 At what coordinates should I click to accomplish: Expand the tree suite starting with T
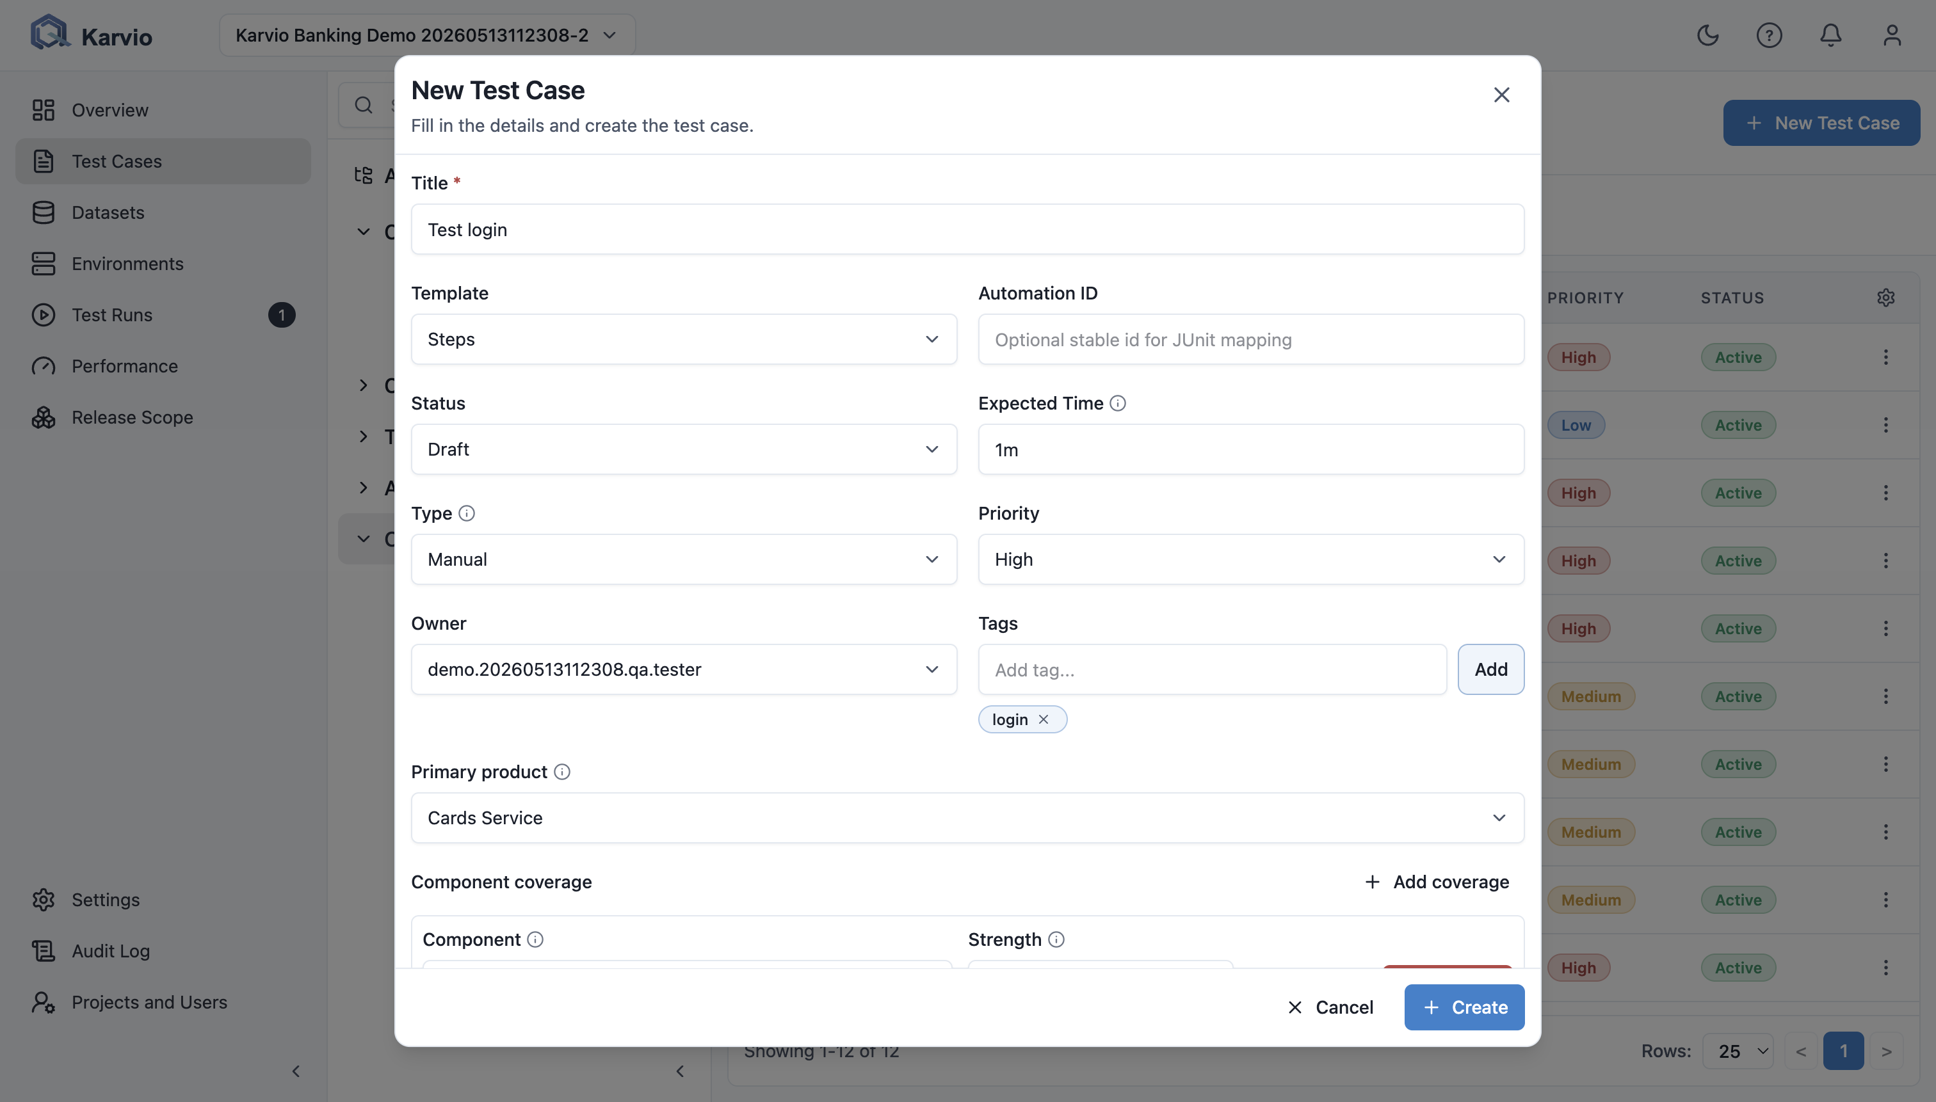point(364,436)
